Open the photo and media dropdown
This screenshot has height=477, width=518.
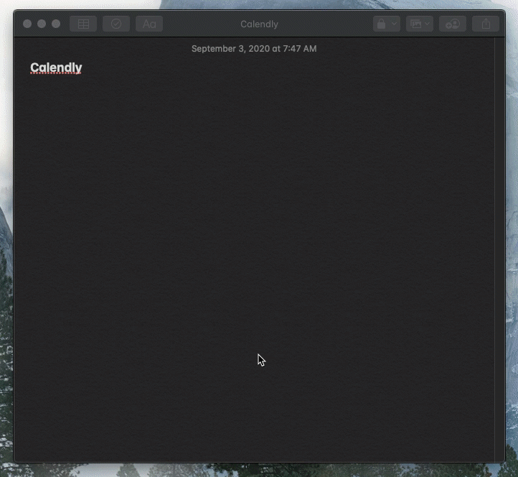[x=420, y=24]
